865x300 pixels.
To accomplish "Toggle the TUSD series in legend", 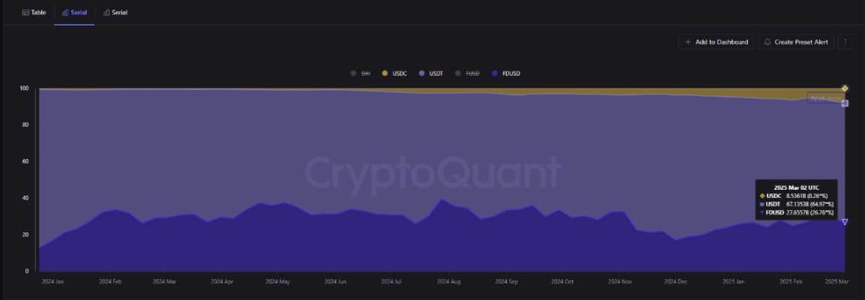I will coord(469,73).
